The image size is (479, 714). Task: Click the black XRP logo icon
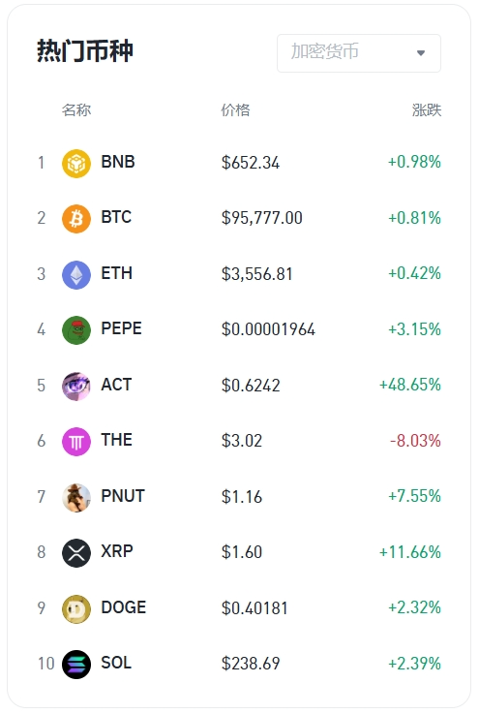pyautogui.click(x=76, y=553)
